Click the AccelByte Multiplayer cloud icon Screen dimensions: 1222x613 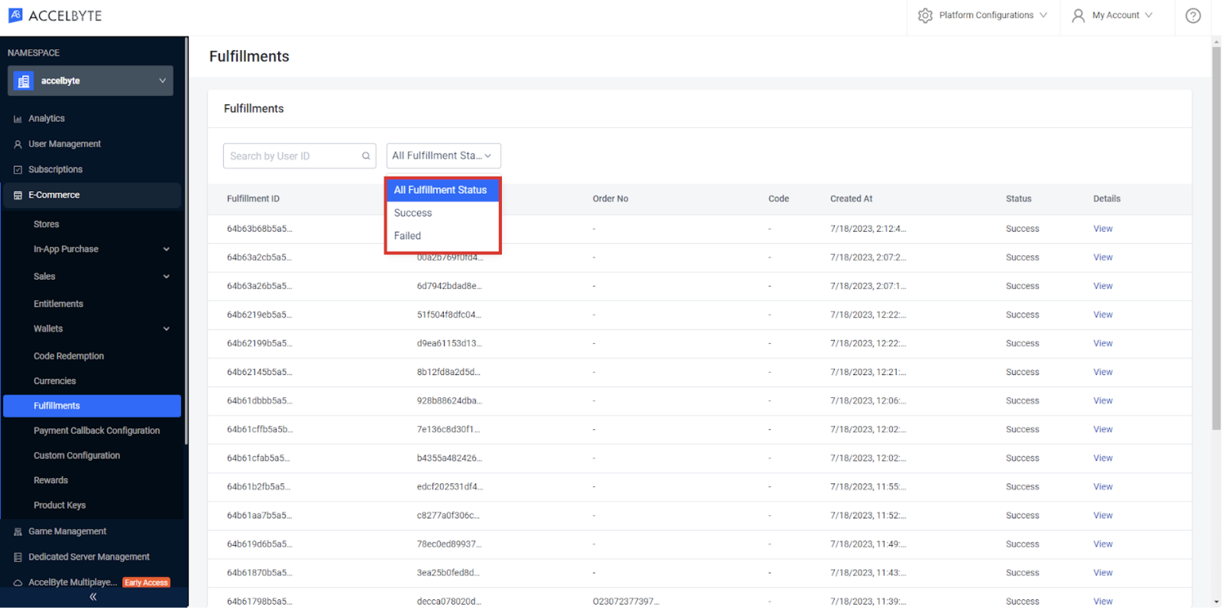pyautogui.click(x=17, y=582)
